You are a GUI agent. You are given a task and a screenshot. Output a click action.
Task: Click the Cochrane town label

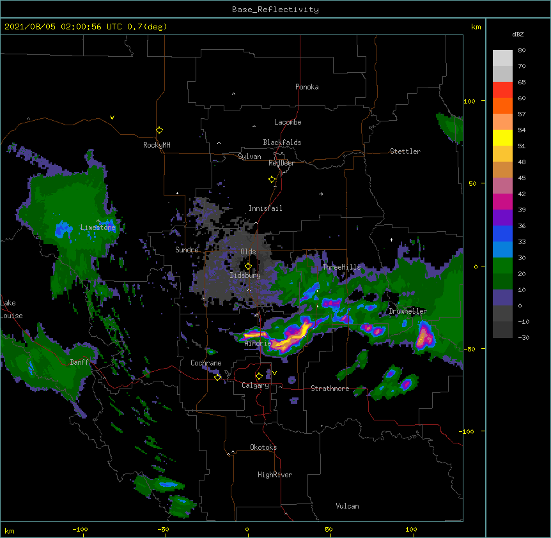click(206, 363)
